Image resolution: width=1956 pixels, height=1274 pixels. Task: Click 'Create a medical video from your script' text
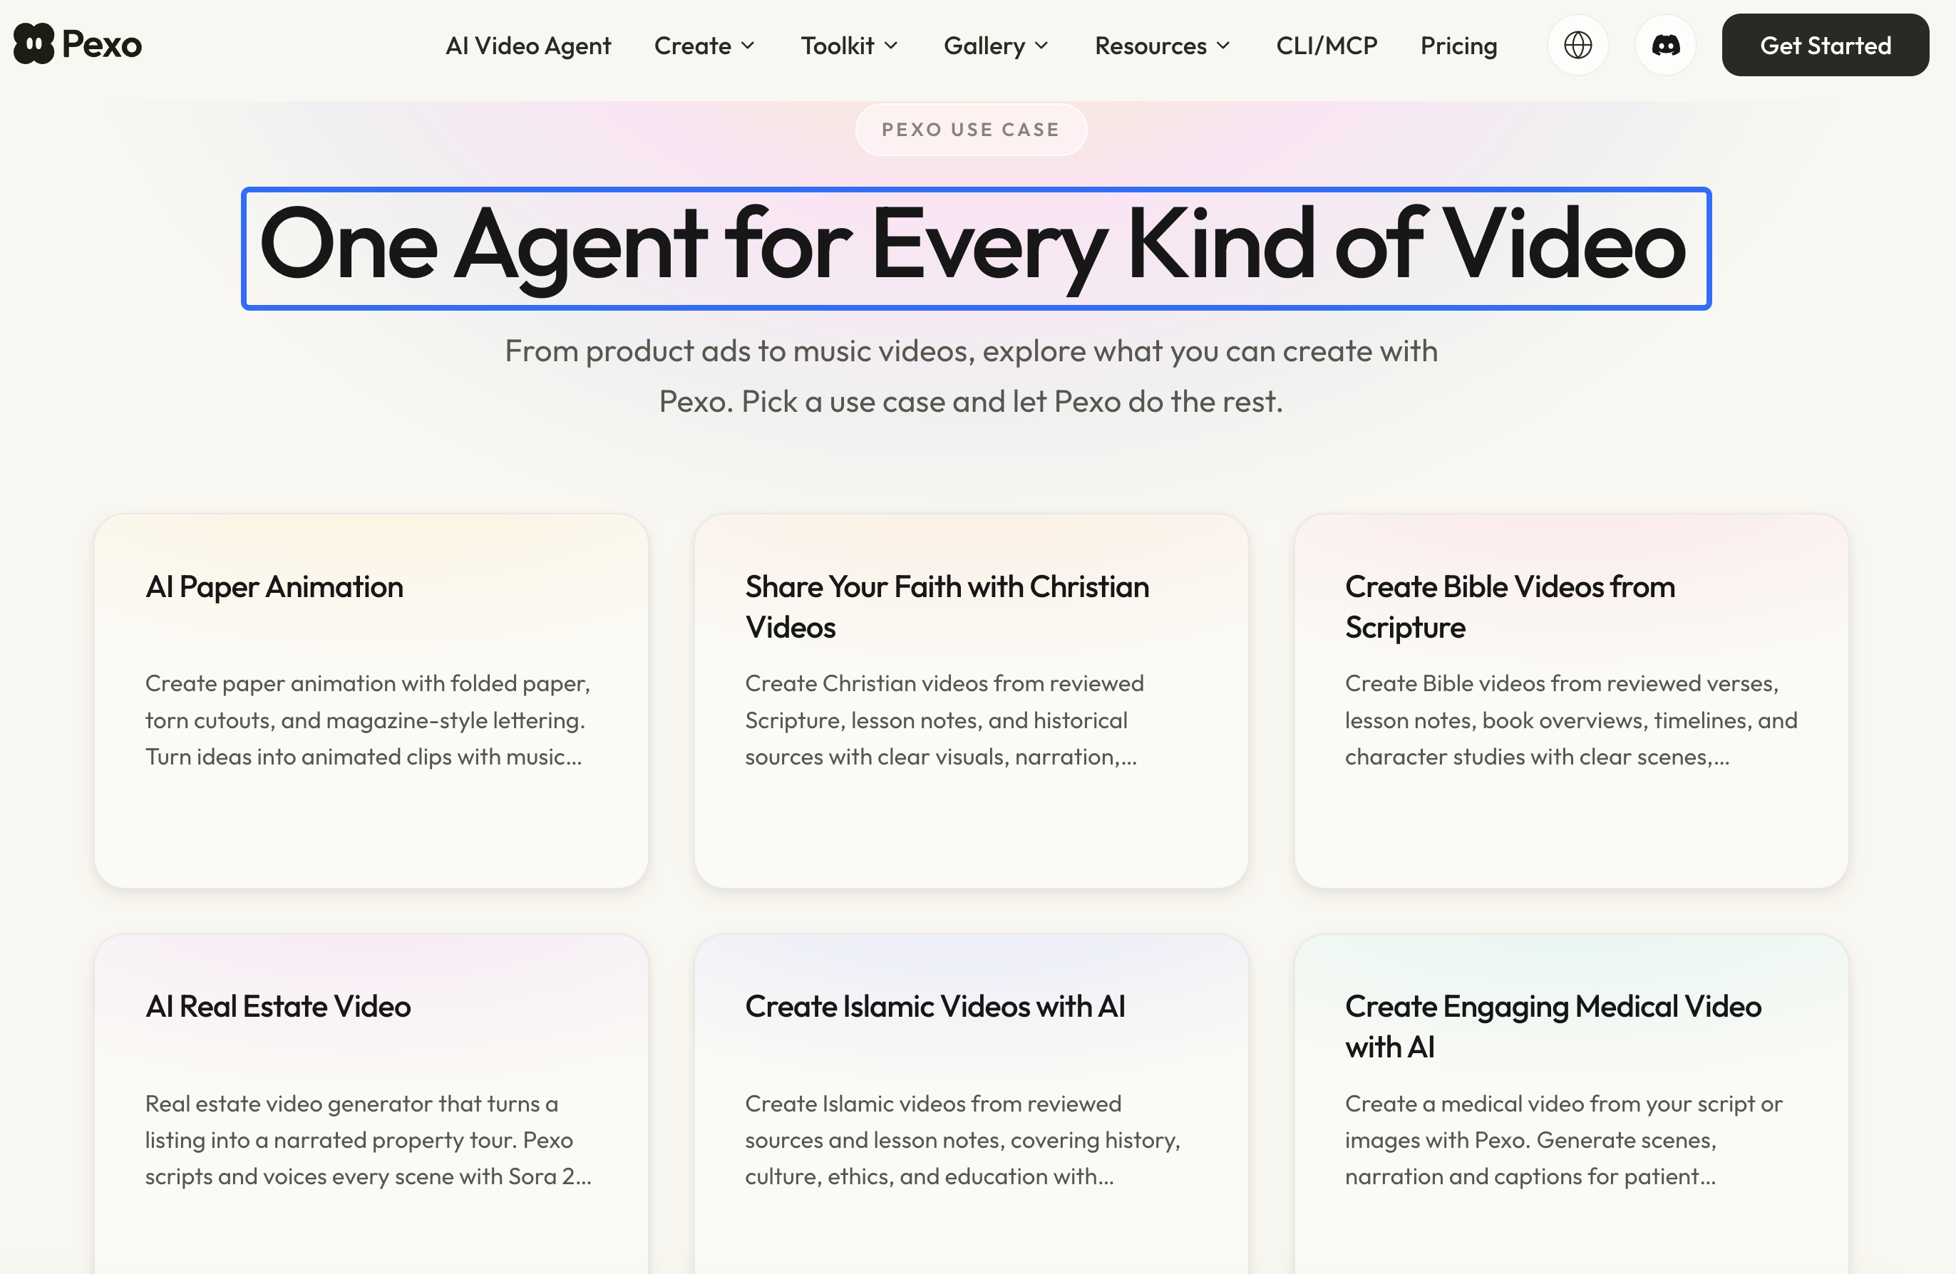point(1564,1140)
